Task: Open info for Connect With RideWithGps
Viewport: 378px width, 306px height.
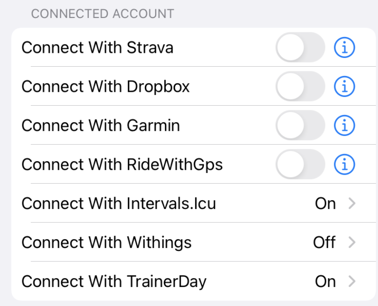Action: [x=344, y=165]
